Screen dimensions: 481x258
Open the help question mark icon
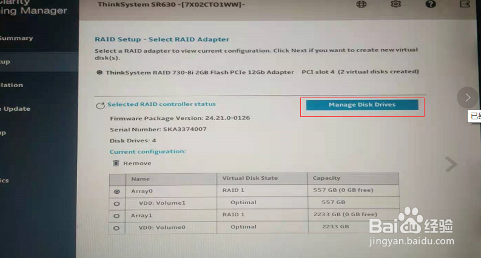point(431,4)
